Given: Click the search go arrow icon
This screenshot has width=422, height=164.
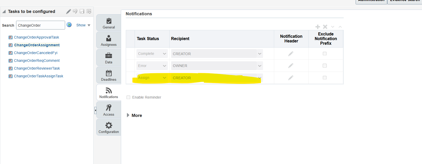Looking at the screenshot, I should (x=69, y=25).
